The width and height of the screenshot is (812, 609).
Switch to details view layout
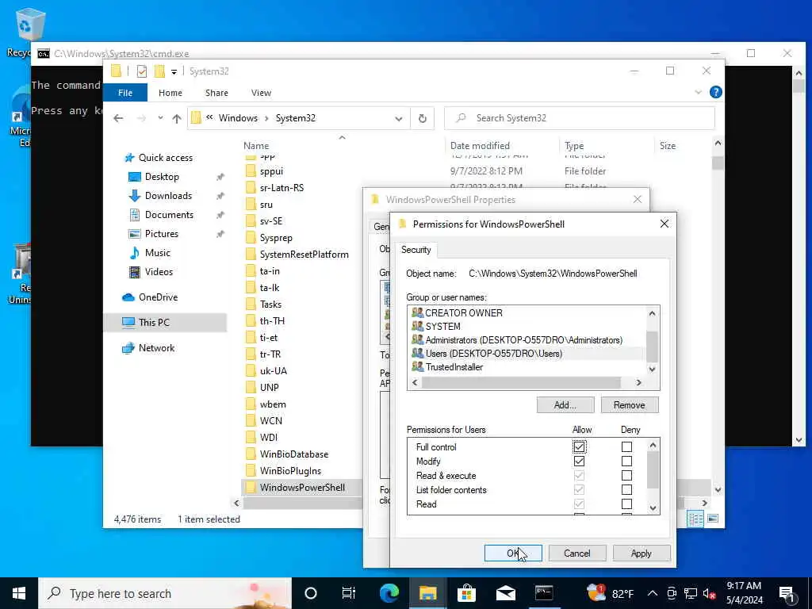695,519
